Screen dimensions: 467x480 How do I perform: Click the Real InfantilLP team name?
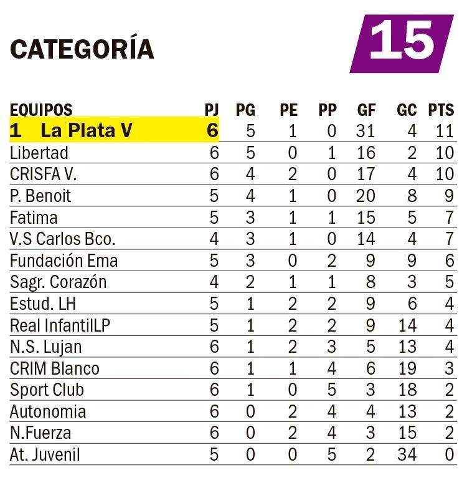(x=60, y=325)
